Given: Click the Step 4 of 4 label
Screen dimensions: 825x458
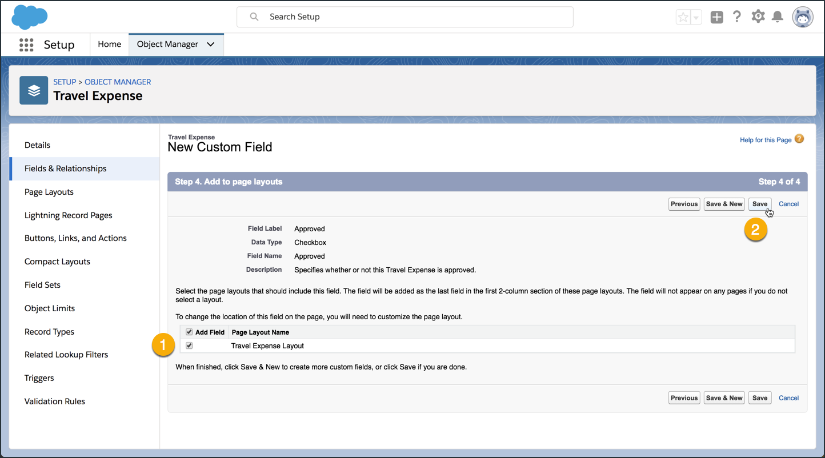Looking at the screenshot, I should point(779,182).
